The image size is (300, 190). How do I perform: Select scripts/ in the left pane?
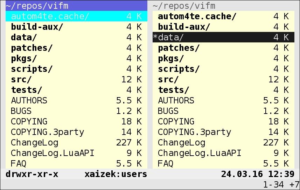click(76, 69)
